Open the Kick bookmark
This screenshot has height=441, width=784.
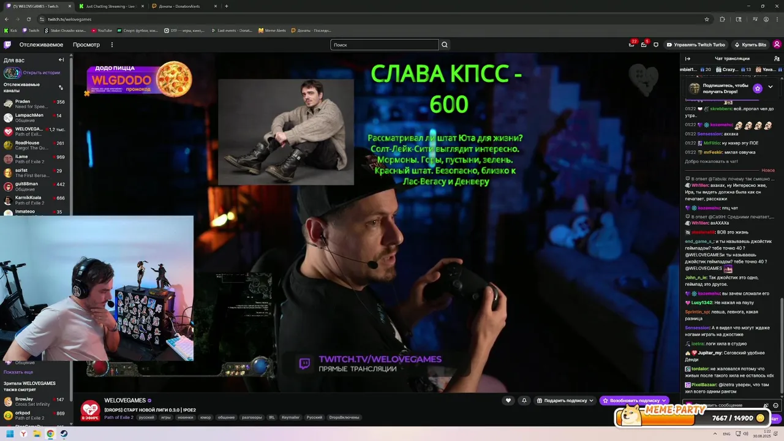coord(11,30)
